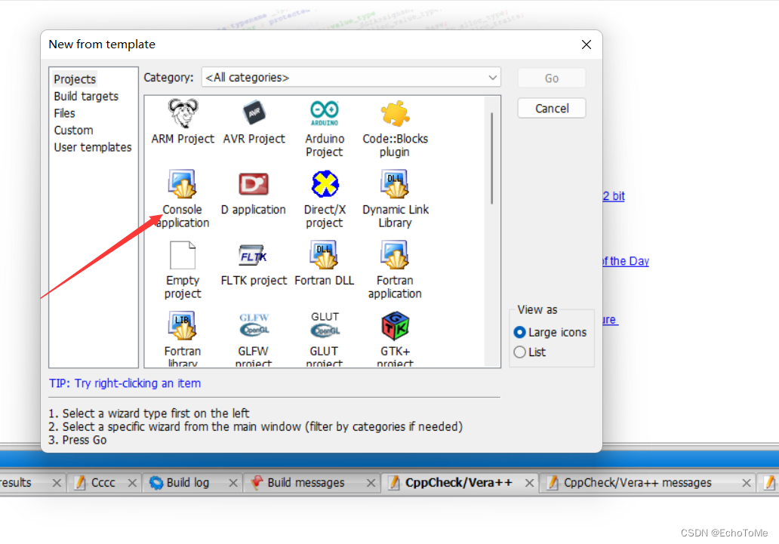Click the Go button
This screenshot has height=544, width=779.
tap(552, 78)
